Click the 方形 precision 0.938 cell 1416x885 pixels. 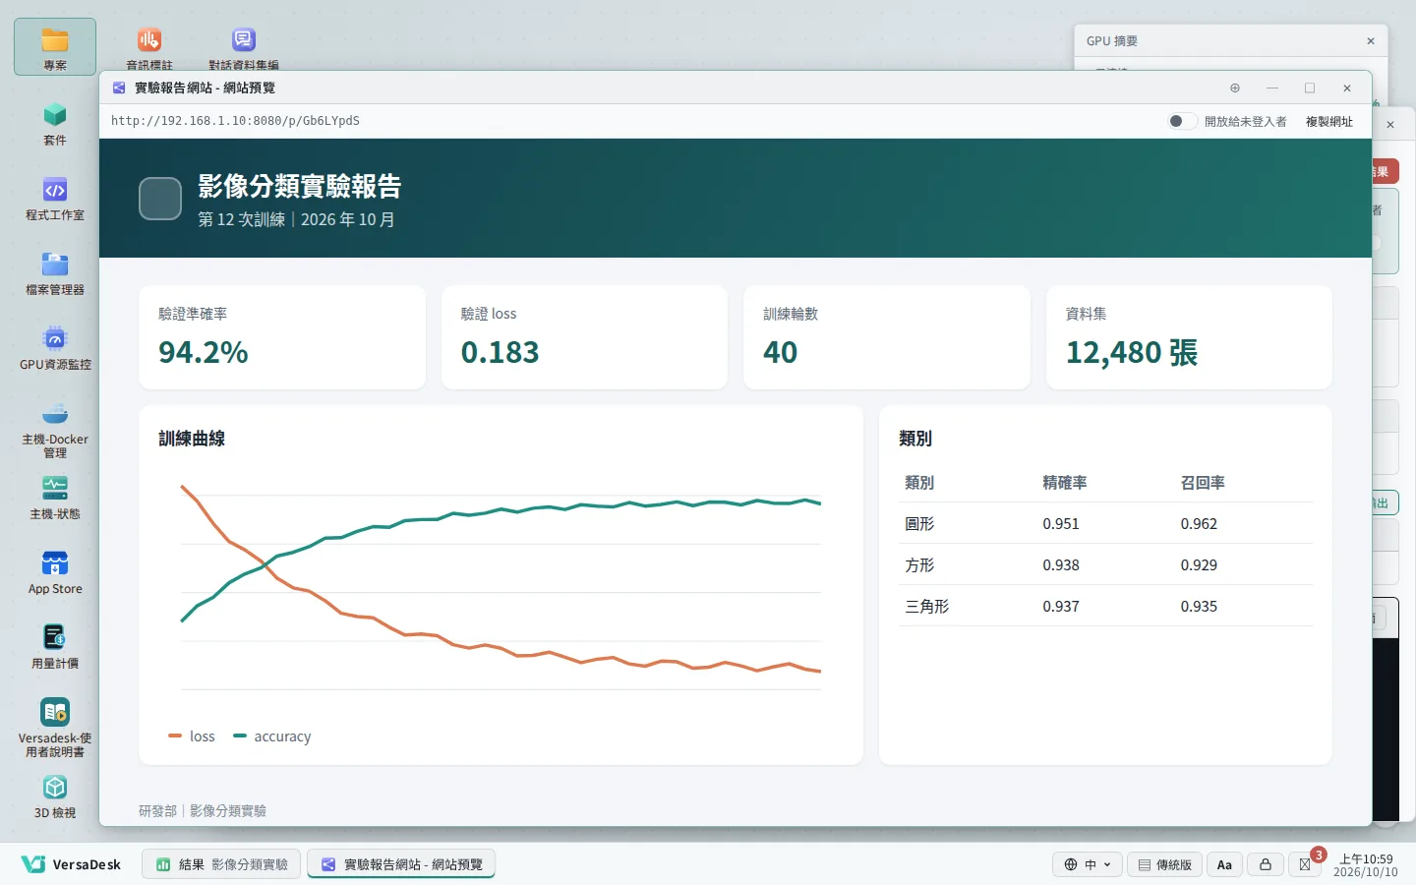click(1061, 565)
